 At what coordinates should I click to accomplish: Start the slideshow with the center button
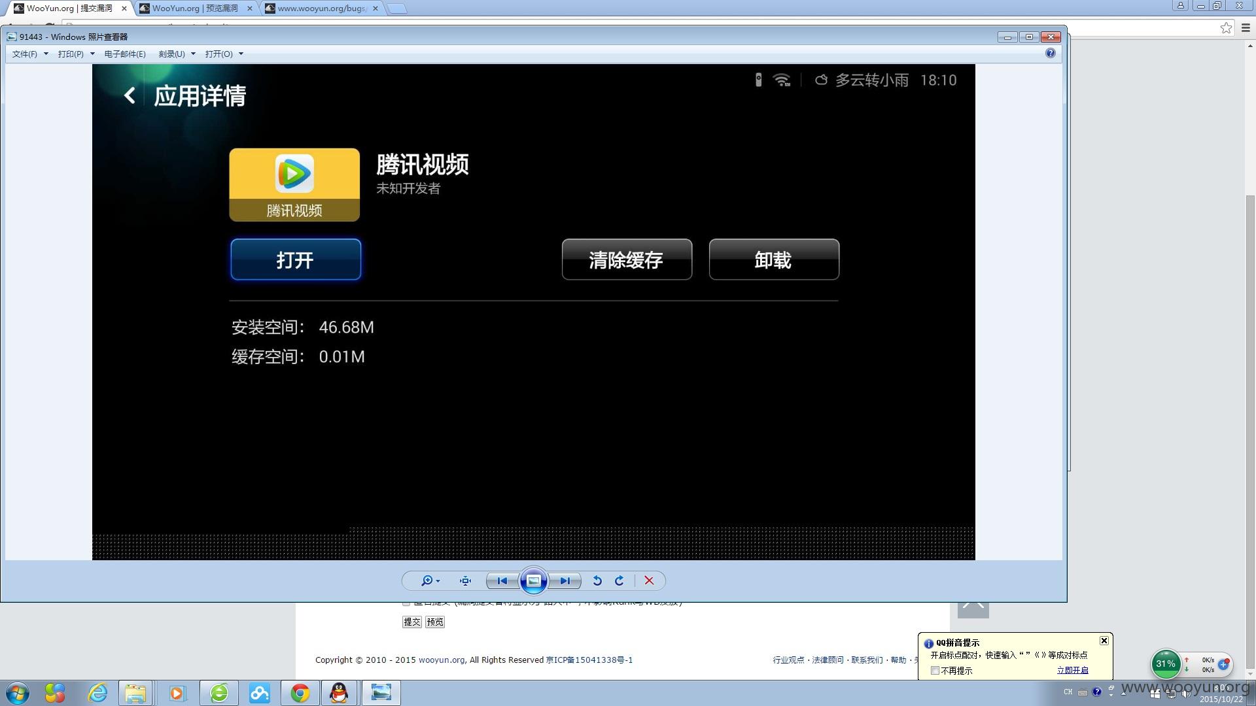534,580
